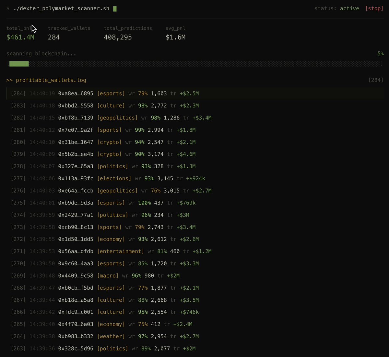Click timestamp 14:39:38
The width and height of the screenshot is (389, 357).
click(42, 336)
